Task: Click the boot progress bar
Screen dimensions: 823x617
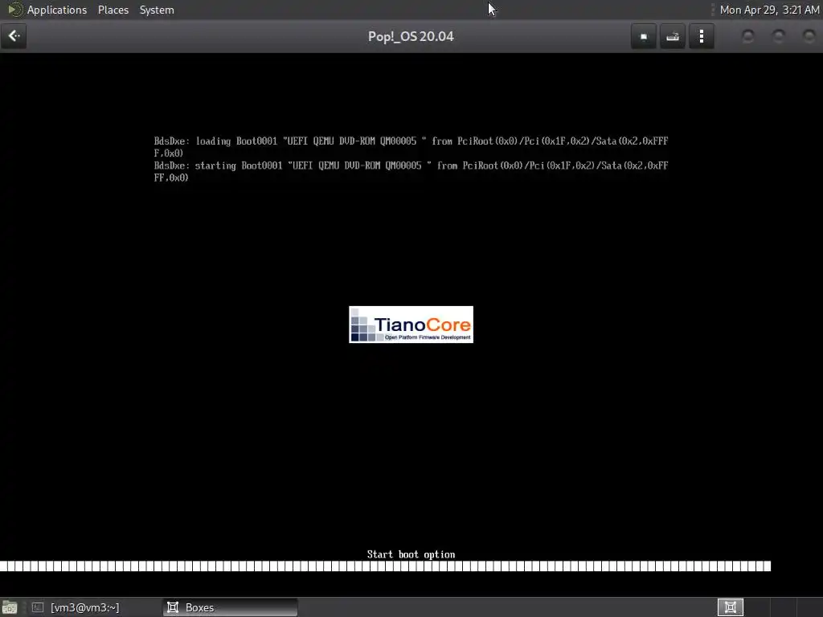Action: [x=385, y=566]
